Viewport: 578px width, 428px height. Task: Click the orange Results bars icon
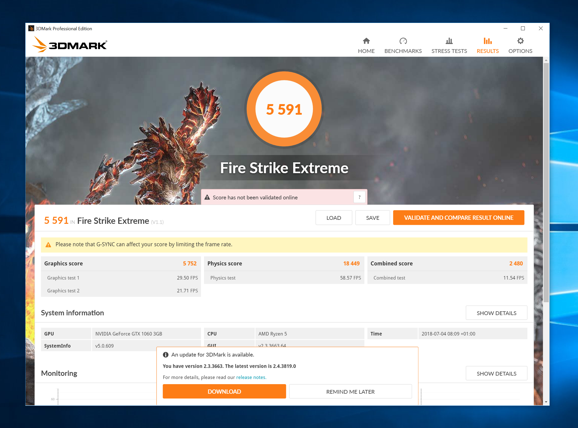click(x=487, y=41)
